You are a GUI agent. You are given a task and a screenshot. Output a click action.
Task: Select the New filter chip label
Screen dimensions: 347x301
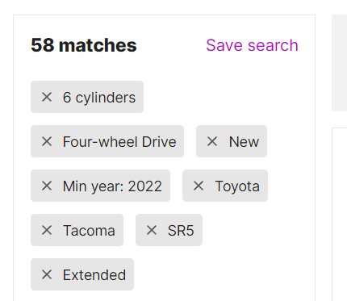244,141
